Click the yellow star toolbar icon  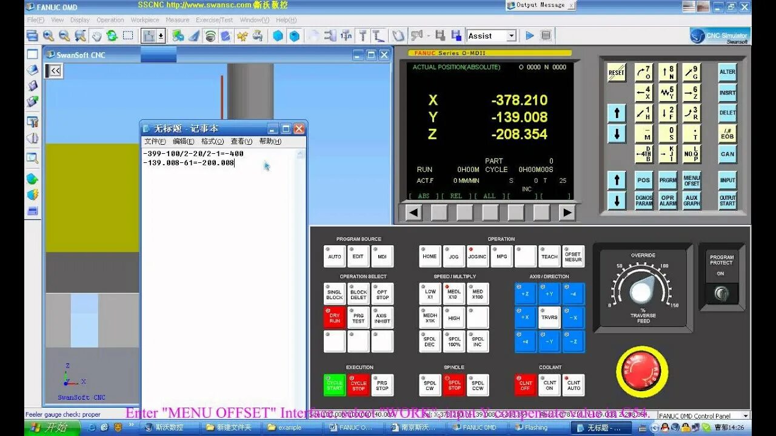[x=242, y=36]
